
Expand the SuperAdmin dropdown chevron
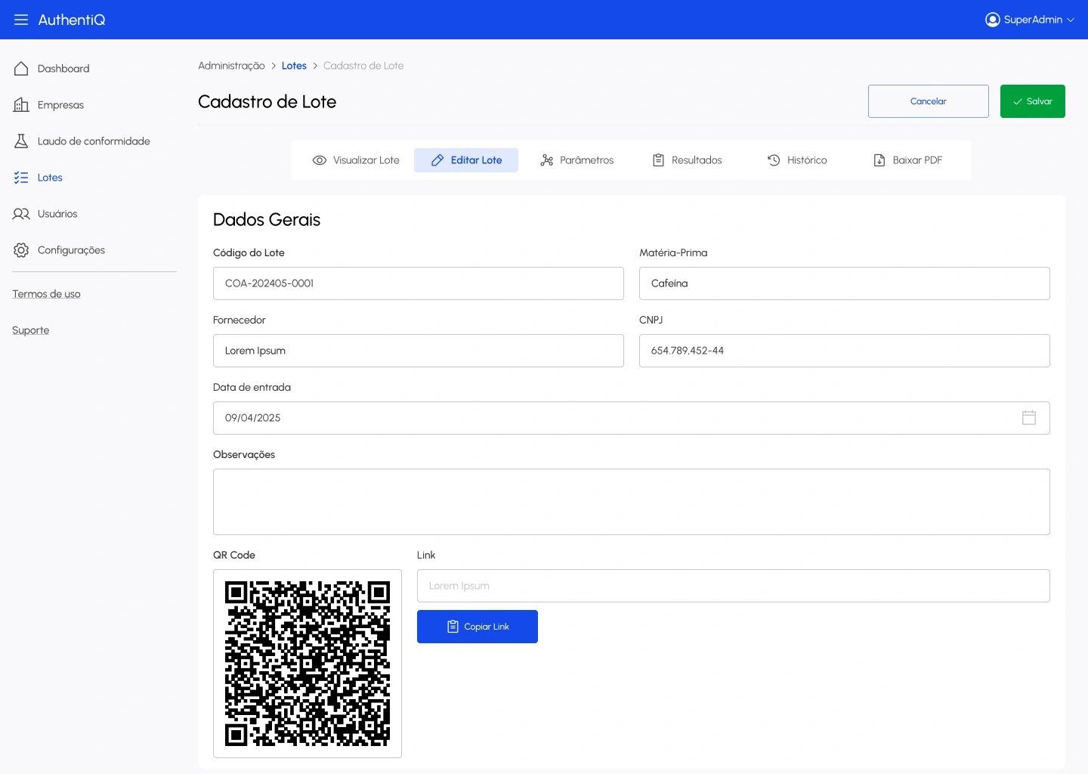tap(1071, 20)
